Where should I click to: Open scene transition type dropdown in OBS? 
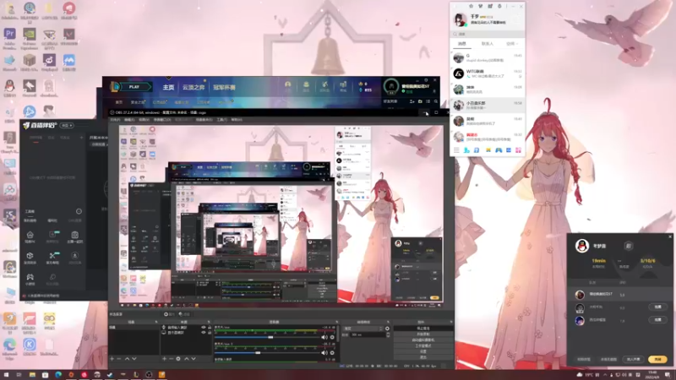click(x=363, y=328)
